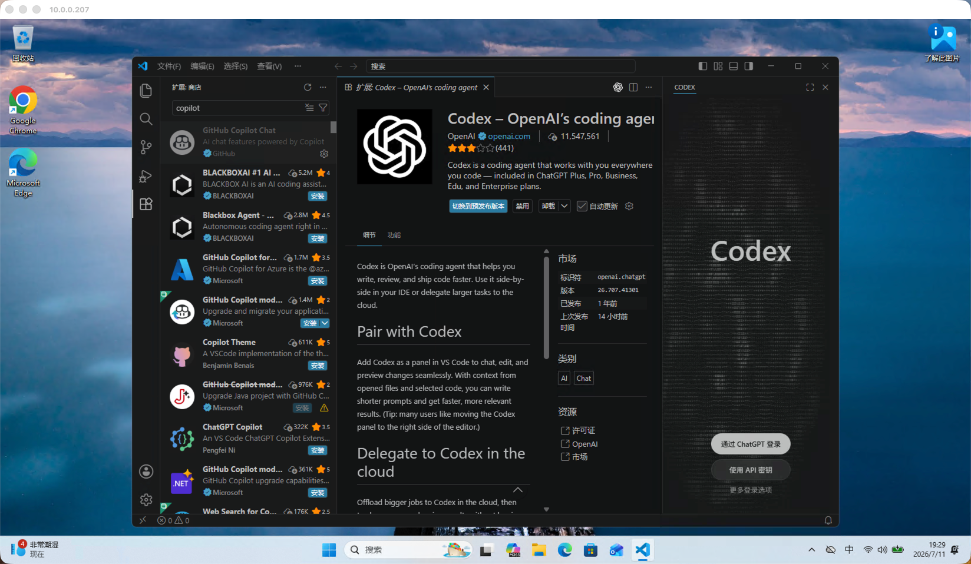Open the extension filter funnel

(323, 108)
